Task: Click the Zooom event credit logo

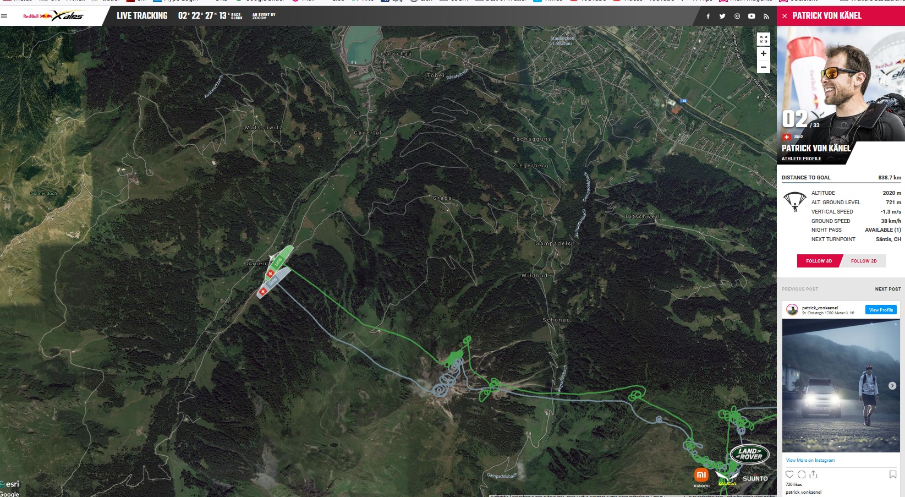Action: (264, 16)
